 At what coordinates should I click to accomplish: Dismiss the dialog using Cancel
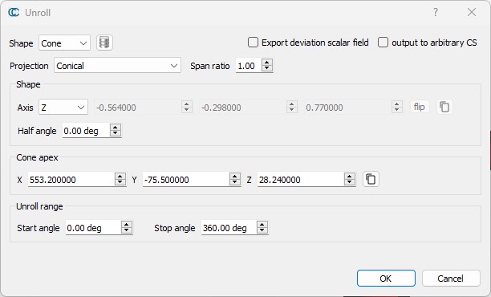pyautogui.click(x=451, y=279)
